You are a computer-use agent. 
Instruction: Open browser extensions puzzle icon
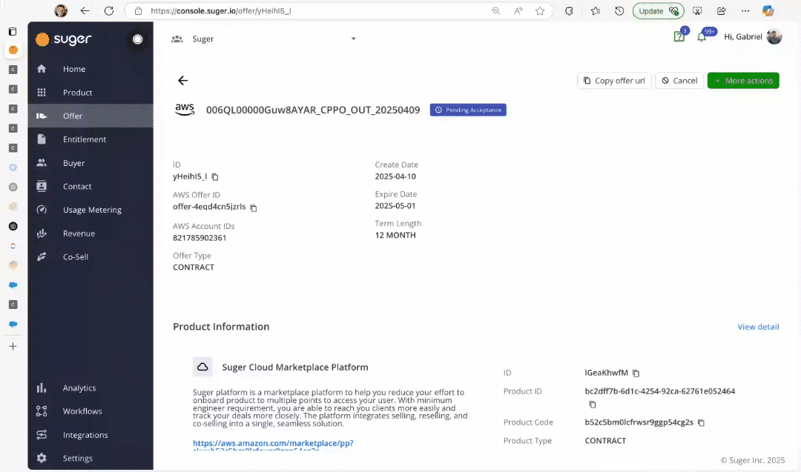[569, 10]
